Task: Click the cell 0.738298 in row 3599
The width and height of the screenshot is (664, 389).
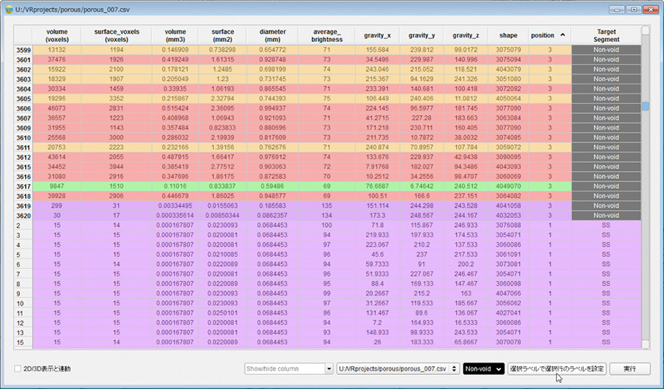Action: click(223, 49)
